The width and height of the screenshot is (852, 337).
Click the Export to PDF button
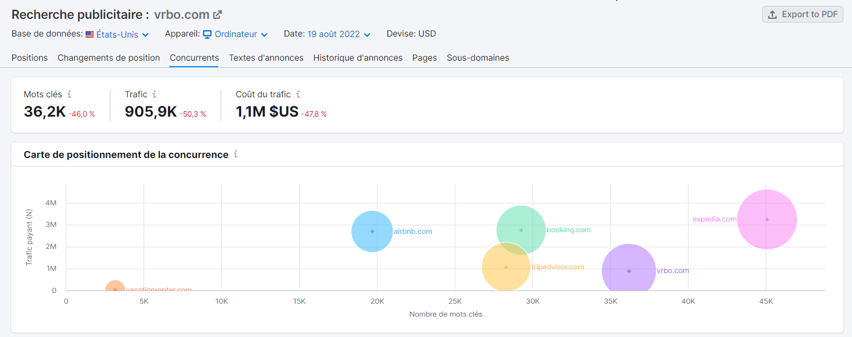802,15
